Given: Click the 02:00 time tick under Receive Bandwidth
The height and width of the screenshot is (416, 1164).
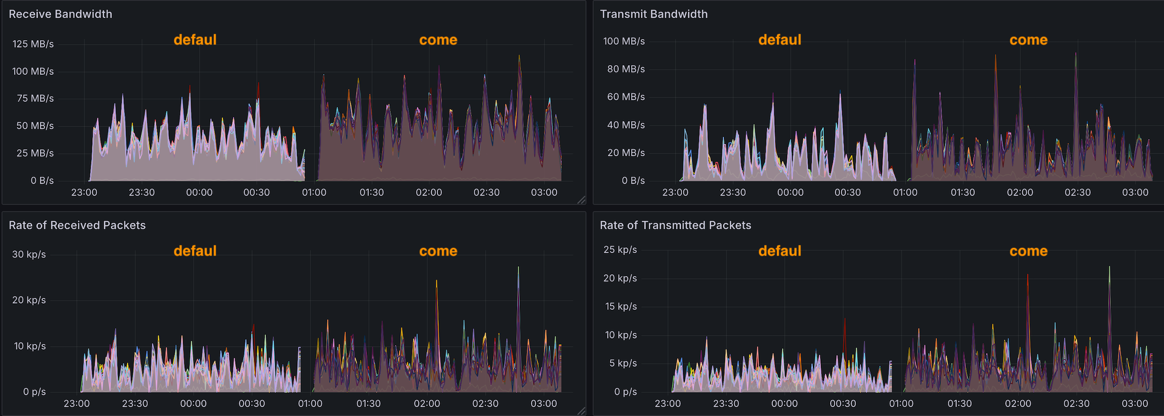Looking at the screenshot, I should point(428,193).
